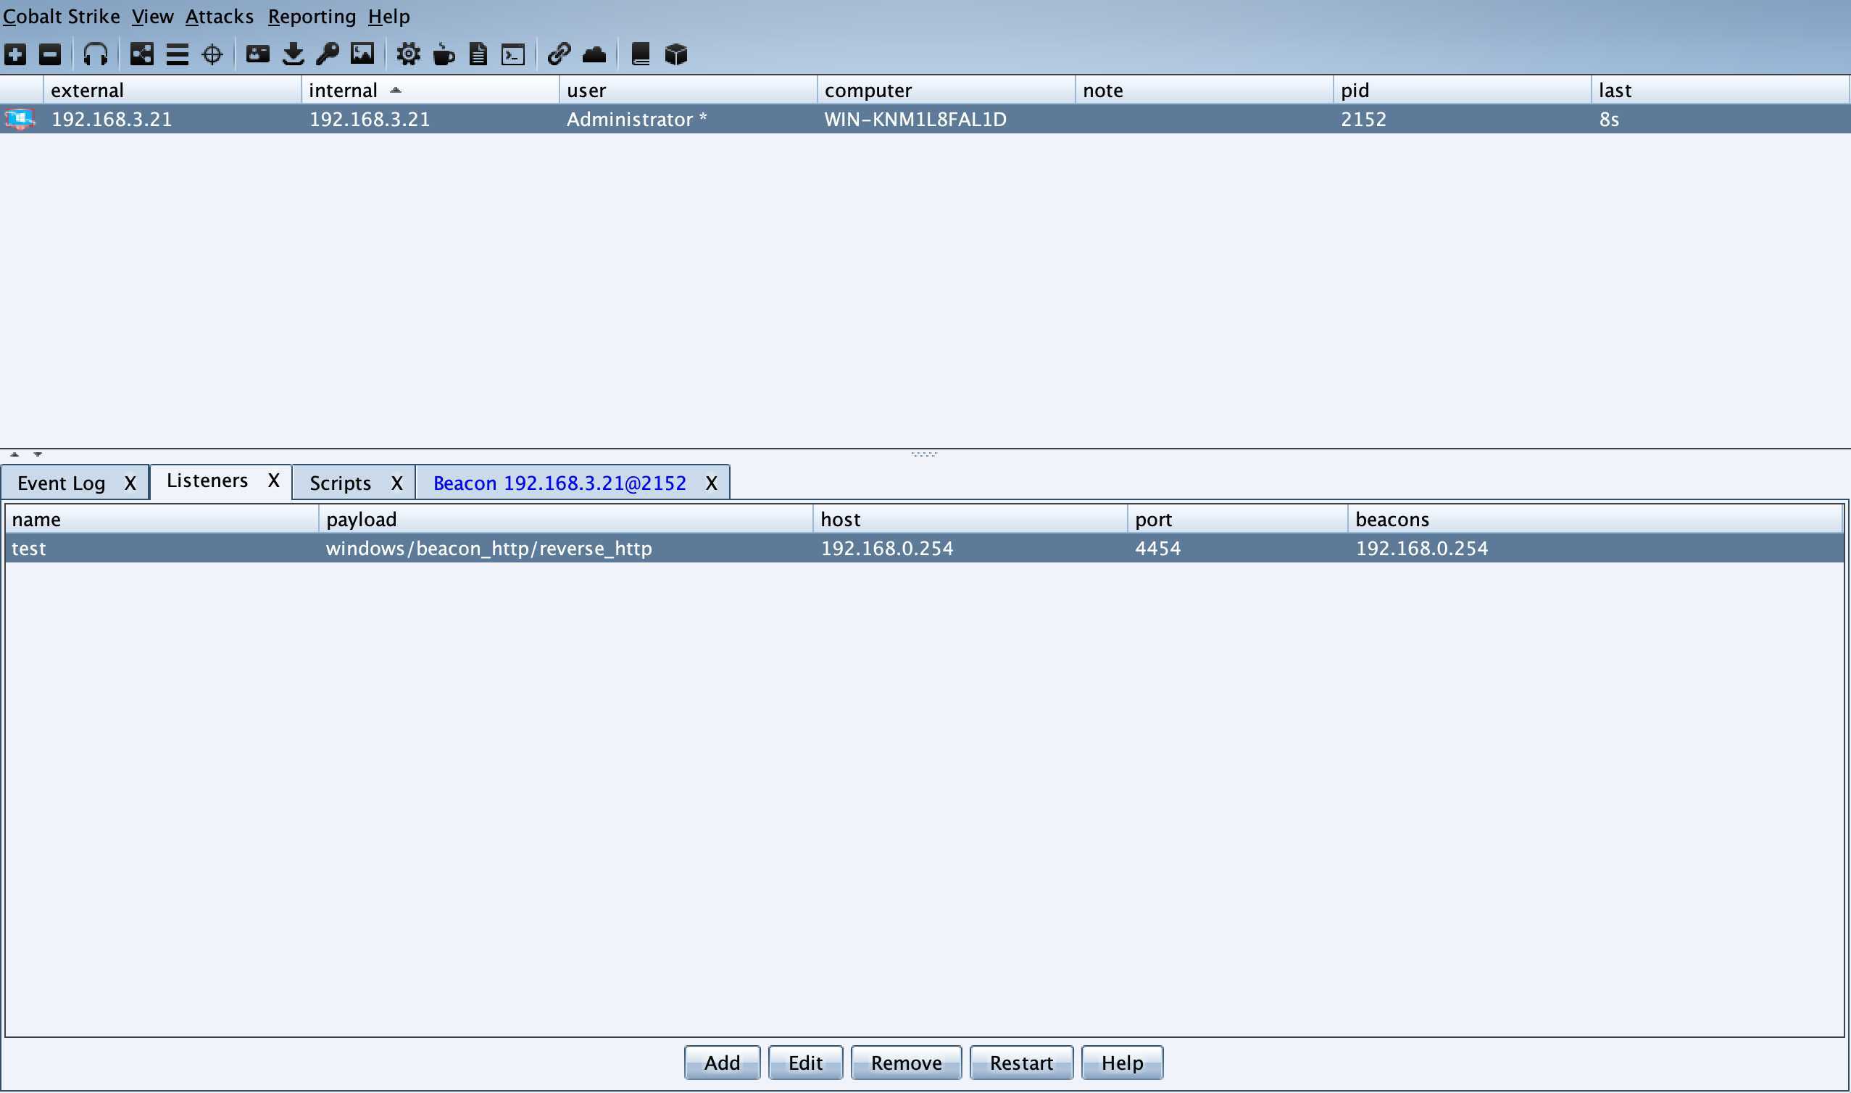The height and width of the screenshot is (1093, 1851).
Task: Open the Help book icon in toolbar
Action: pyautogui.click(x=641, y=54)
